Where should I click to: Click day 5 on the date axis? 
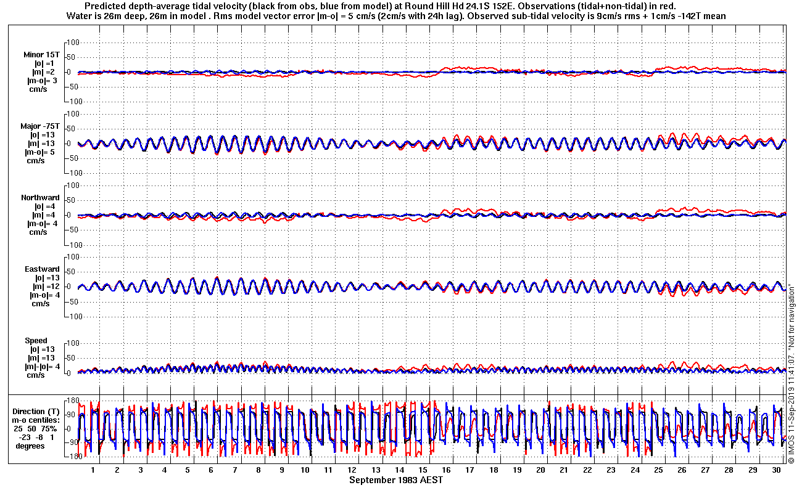tap(188, 470)
